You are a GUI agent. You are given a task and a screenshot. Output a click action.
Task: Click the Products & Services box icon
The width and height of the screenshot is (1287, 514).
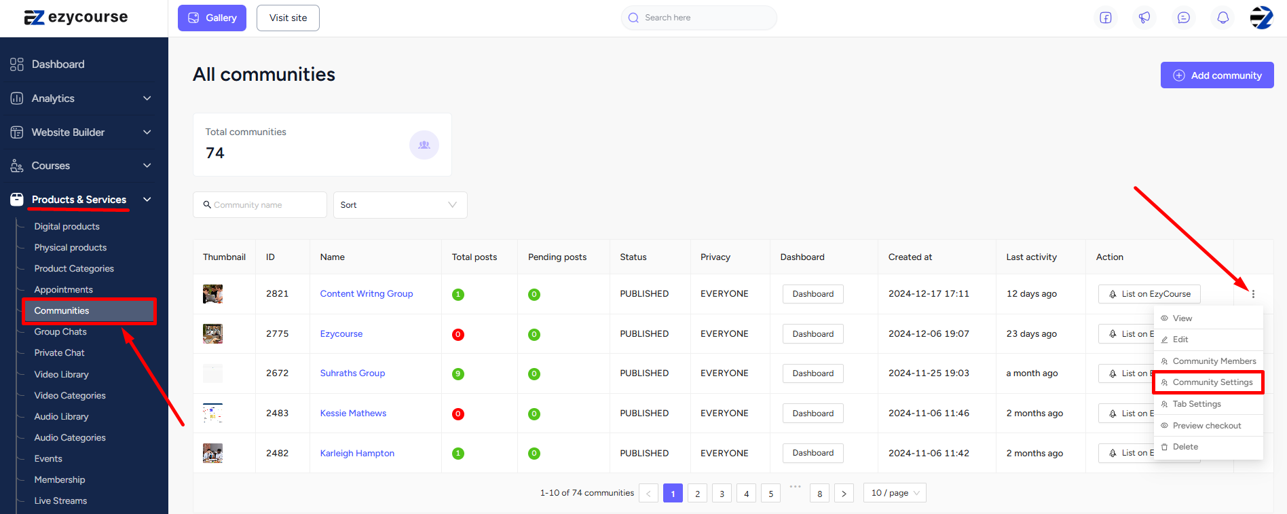[17, 200]
